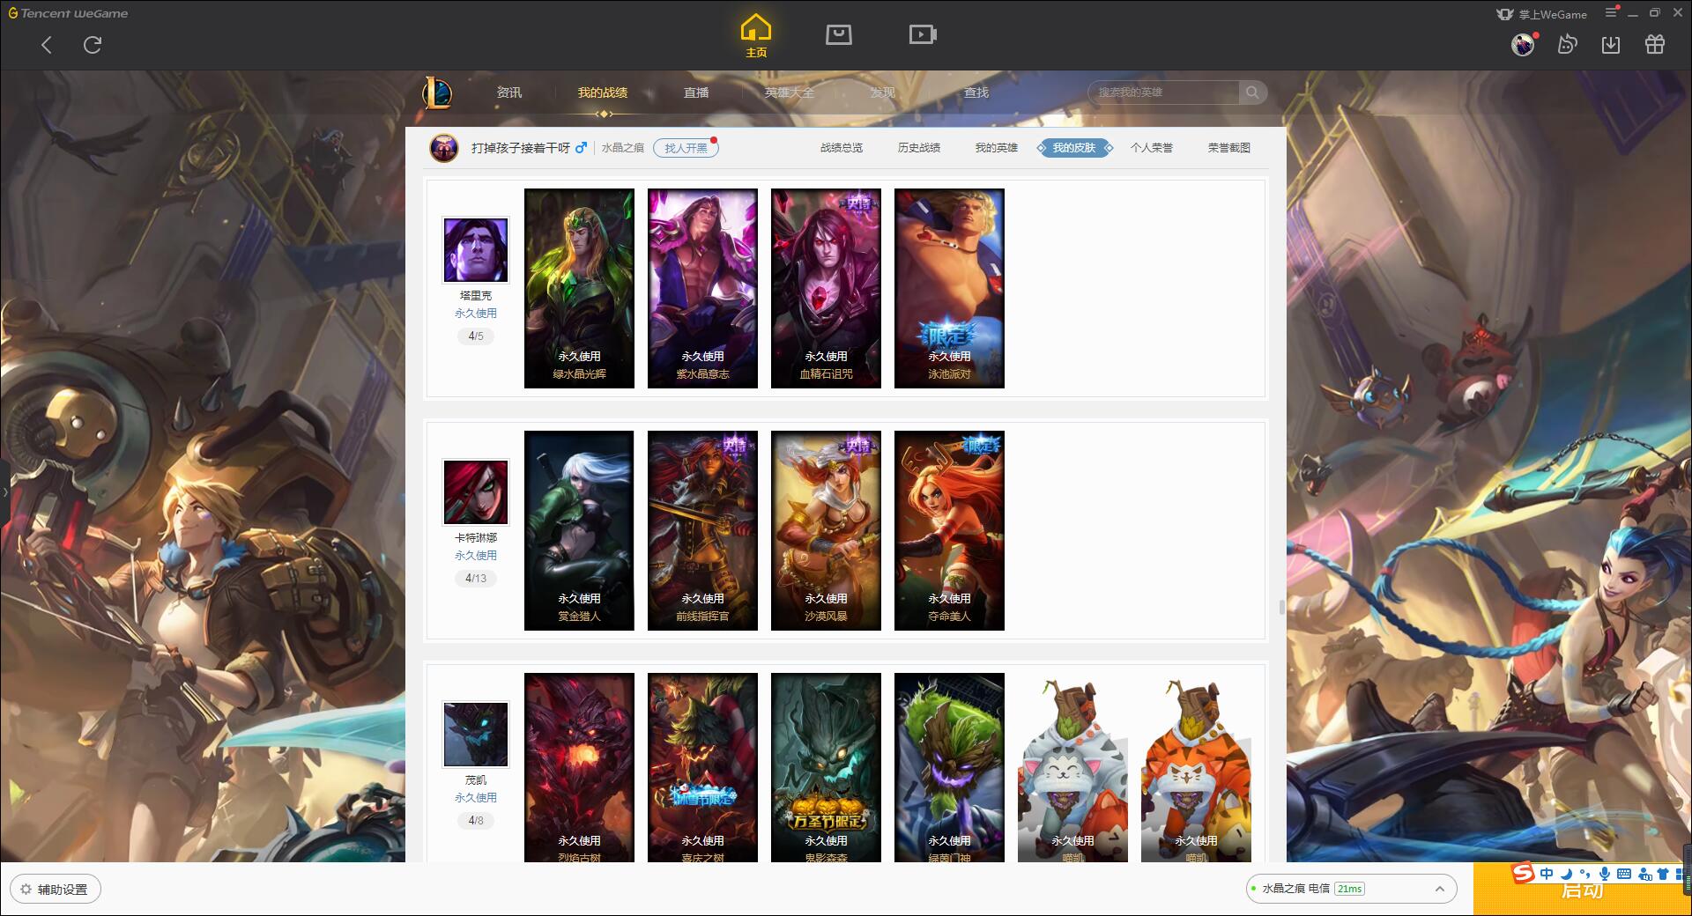Open the 赏金猎人 skin card
Screen dimensions: 1692x916
[x=579, y=530]
